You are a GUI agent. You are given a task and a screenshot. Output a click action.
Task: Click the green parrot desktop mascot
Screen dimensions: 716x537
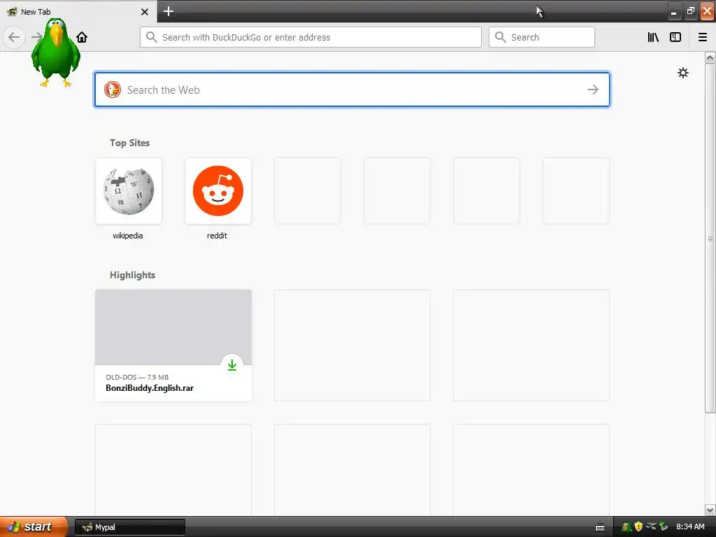click(56, 52)
